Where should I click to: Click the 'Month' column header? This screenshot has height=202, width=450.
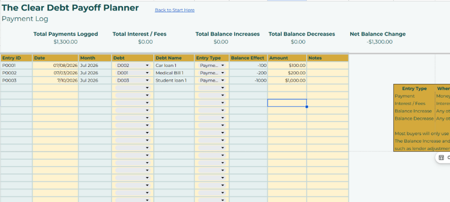coord(95,58)
